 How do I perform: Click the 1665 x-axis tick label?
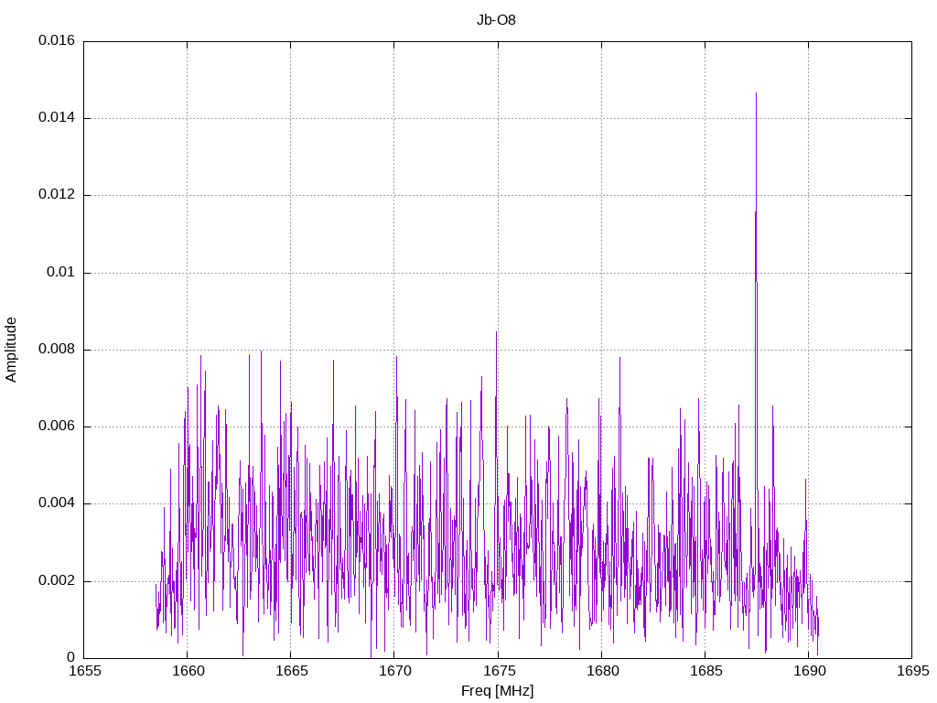[292, 671]
